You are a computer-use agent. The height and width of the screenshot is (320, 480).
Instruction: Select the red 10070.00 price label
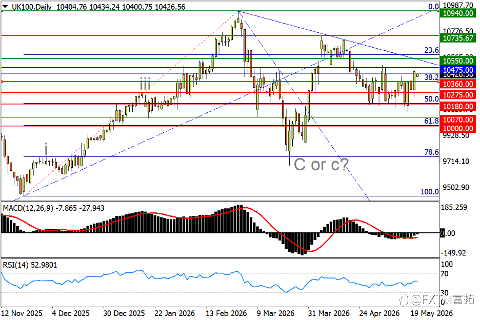tap(457, 119)
